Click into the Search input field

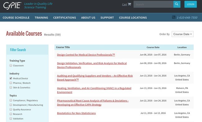coord(154,4)
